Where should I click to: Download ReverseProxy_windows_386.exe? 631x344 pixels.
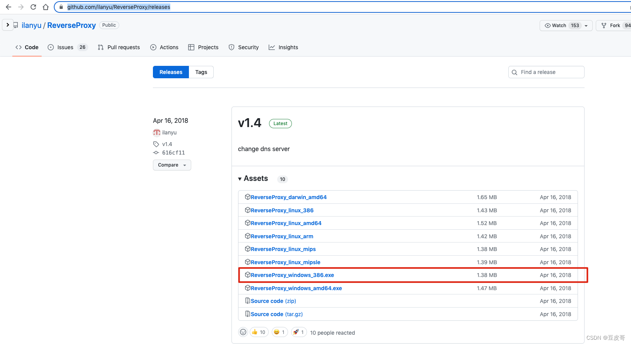[292, 275]
